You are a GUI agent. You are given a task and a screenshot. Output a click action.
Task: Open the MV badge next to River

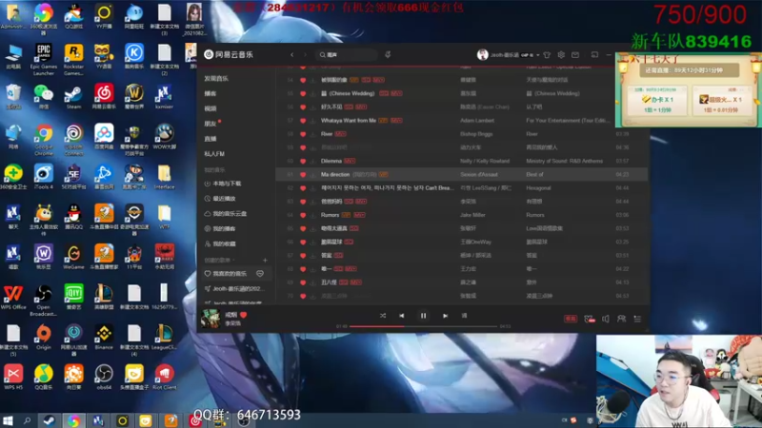340,134
